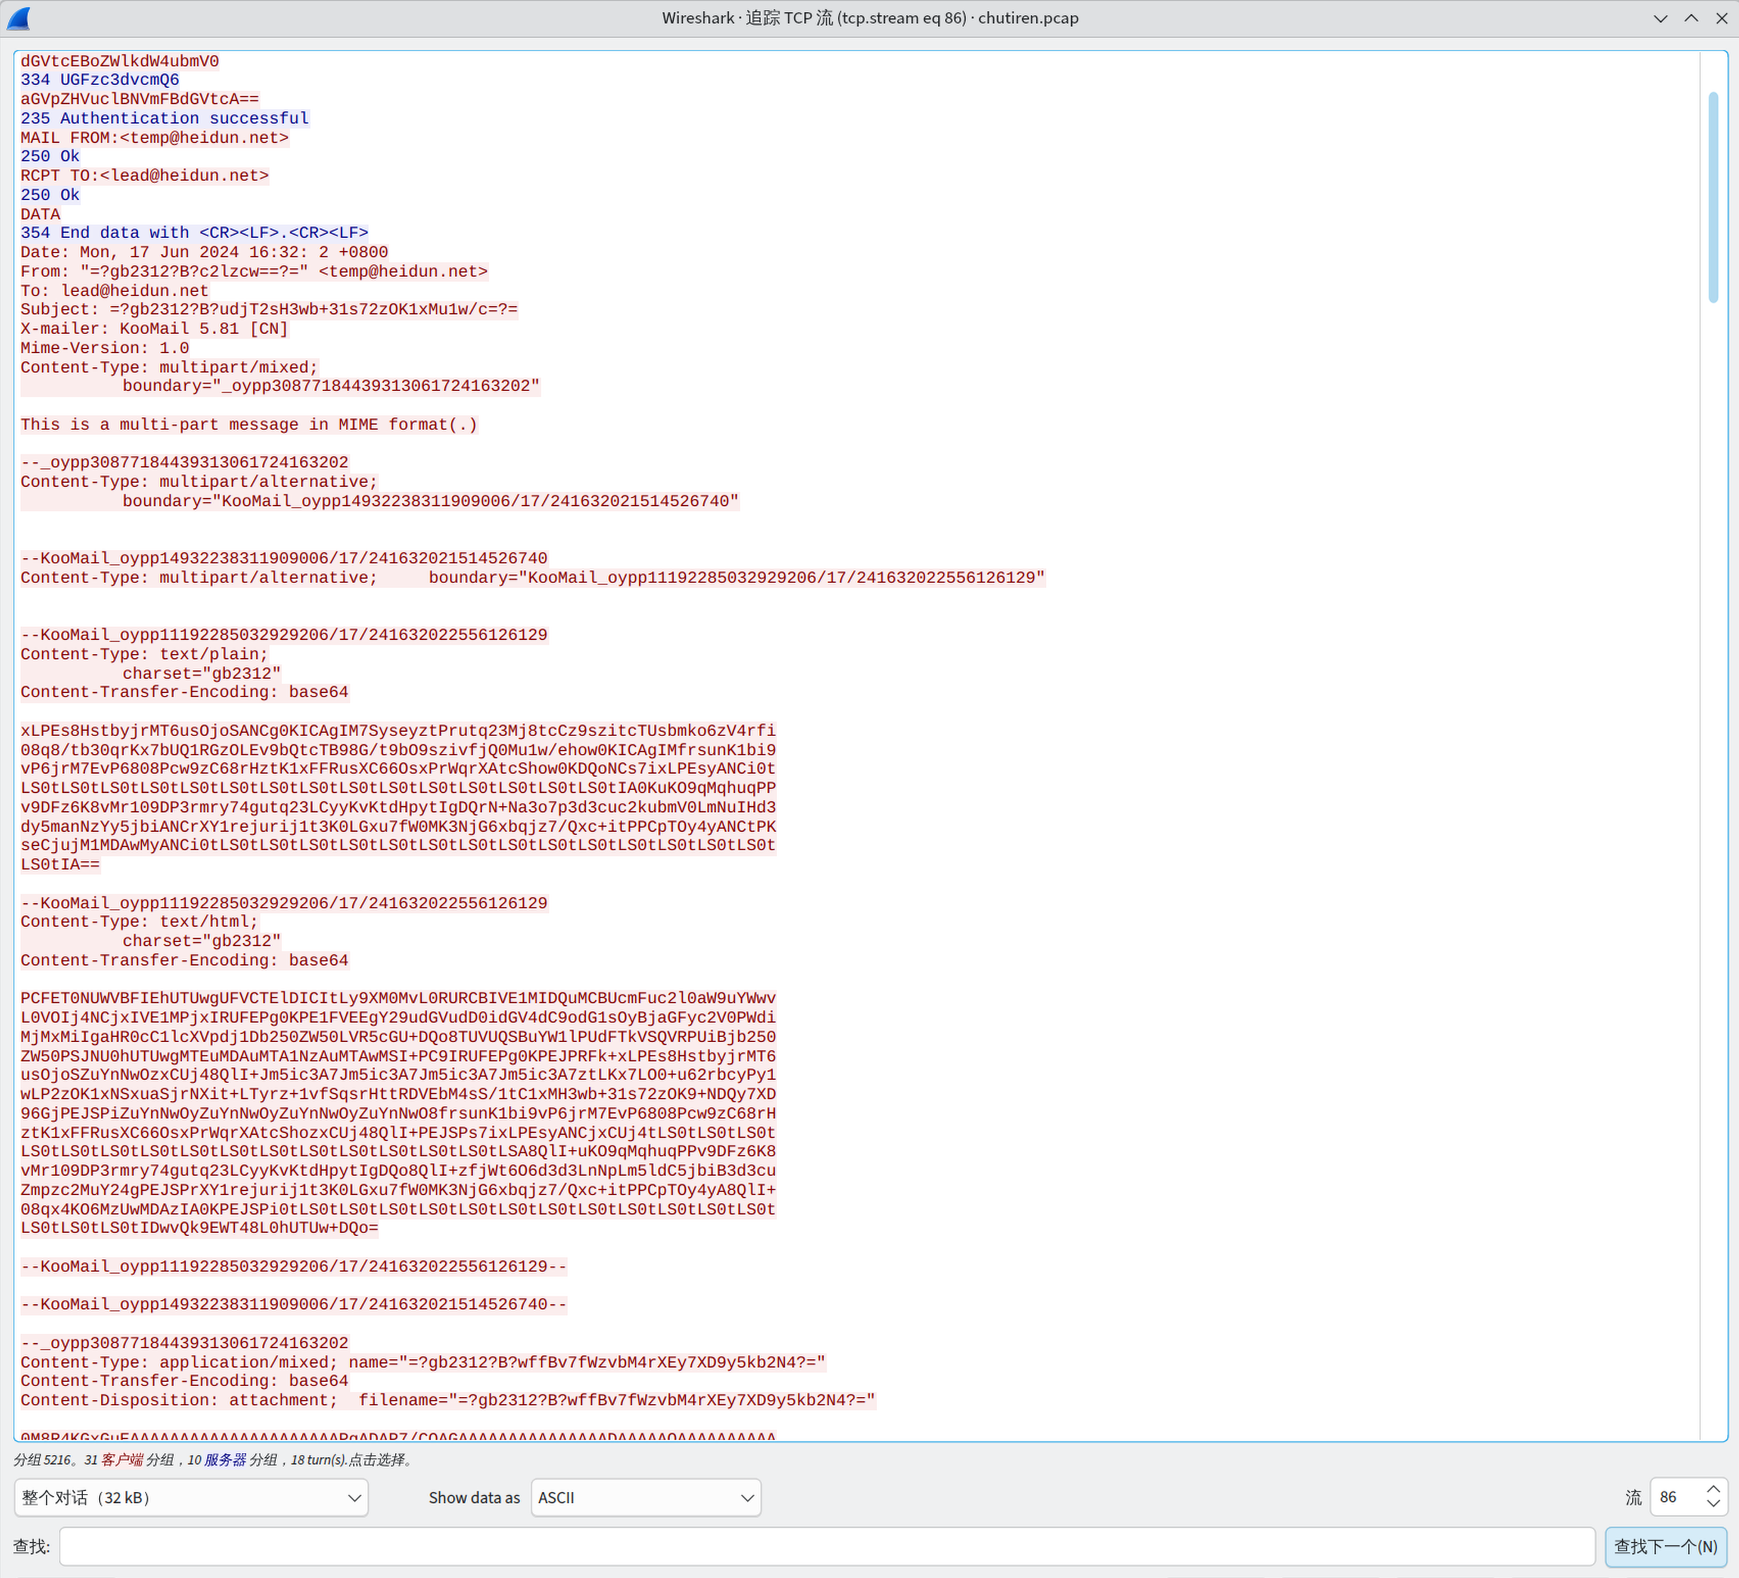Click the 235 Authentication successful line
The width and height of the screenshot is (1739, 1578).
pos(164,118)
